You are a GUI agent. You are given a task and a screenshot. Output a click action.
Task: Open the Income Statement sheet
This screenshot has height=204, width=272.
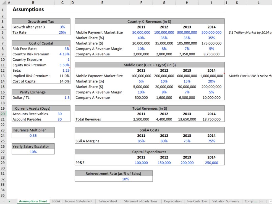point(79,201)
